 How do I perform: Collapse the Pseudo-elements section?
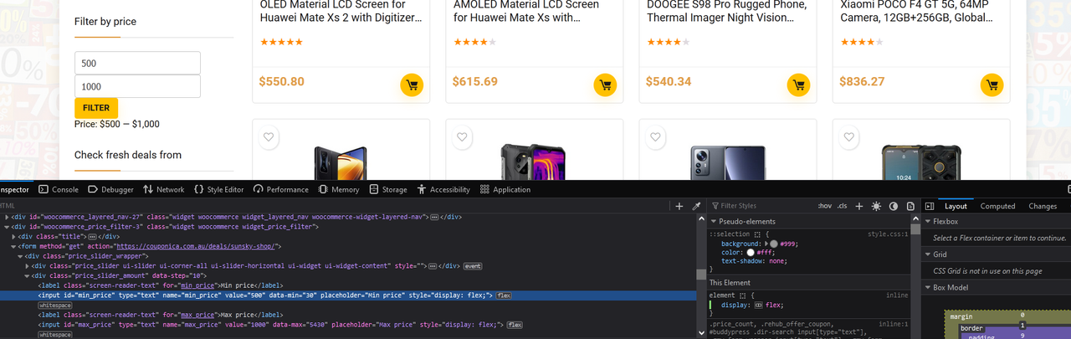[714, 222]
